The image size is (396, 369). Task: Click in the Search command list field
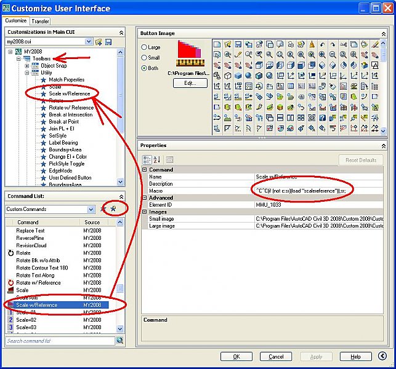(x=60, y=341)
